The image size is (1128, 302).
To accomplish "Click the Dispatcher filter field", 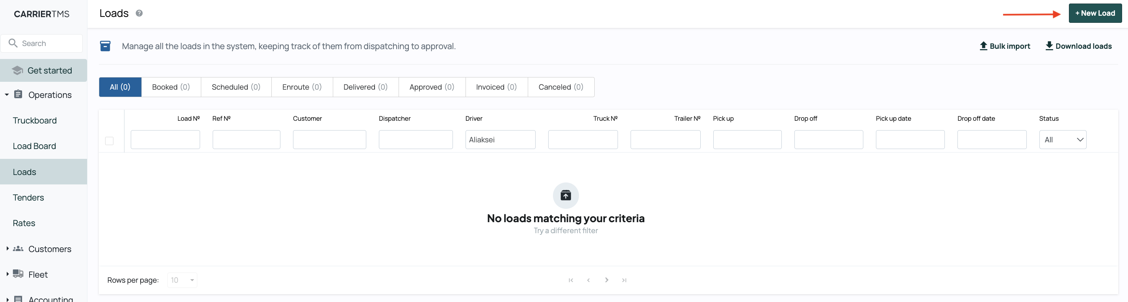I will pyautogui.click(x=416, y=140).
